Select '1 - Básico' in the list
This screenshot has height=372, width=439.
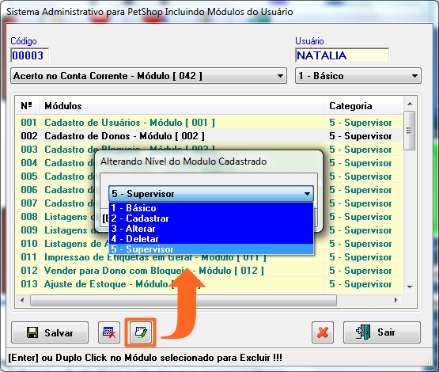click(x=211, y=208)
